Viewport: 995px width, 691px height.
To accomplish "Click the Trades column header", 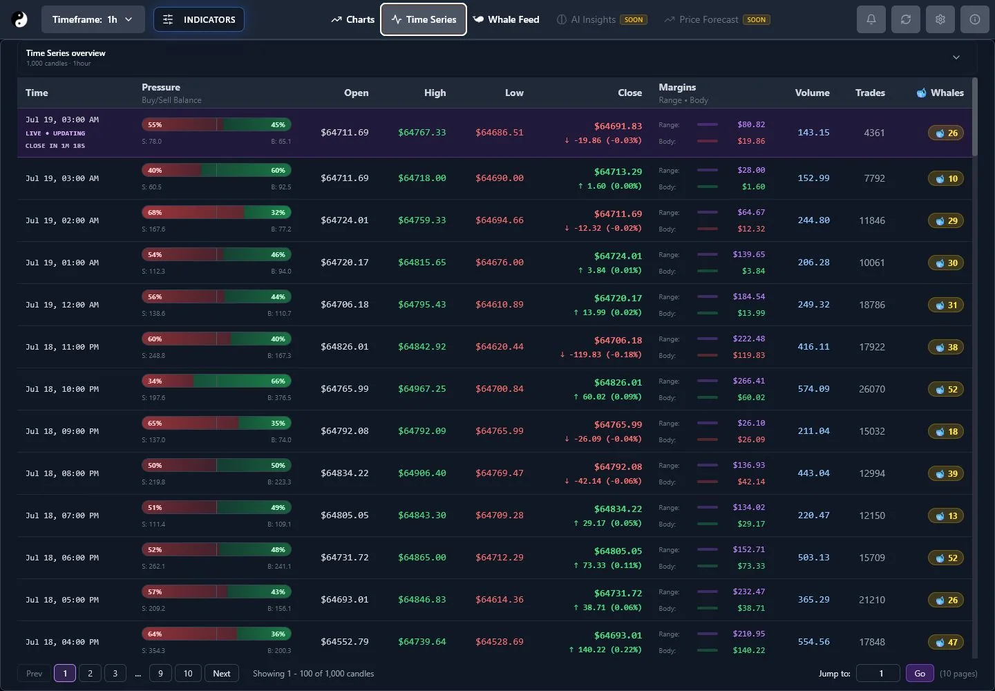I will click(x=870, y=93).
